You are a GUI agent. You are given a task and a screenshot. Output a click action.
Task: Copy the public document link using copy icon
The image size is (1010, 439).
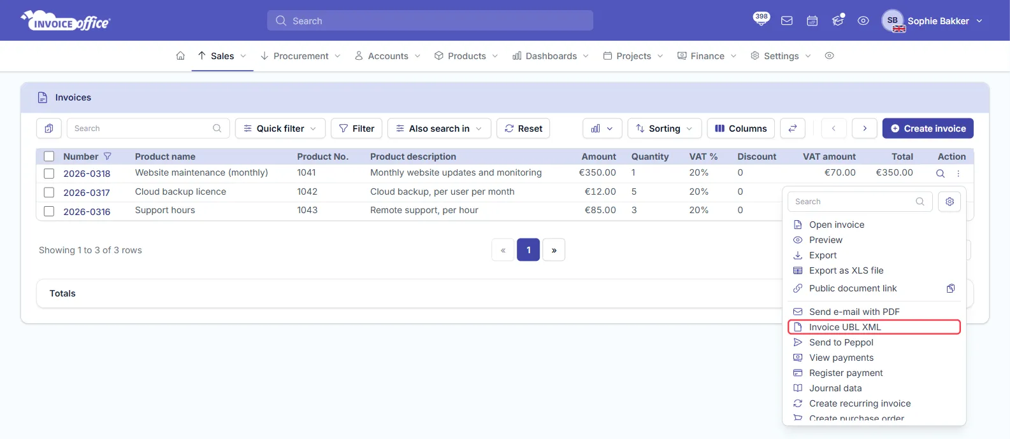click(x=951, y=289)
